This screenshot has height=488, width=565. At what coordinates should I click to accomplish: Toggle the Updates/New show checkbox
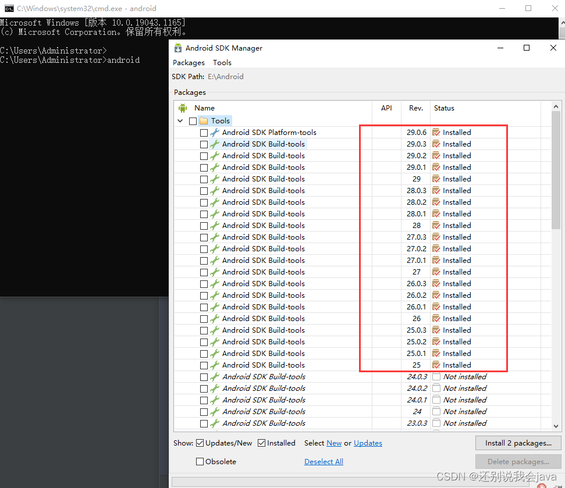(200, 443)
